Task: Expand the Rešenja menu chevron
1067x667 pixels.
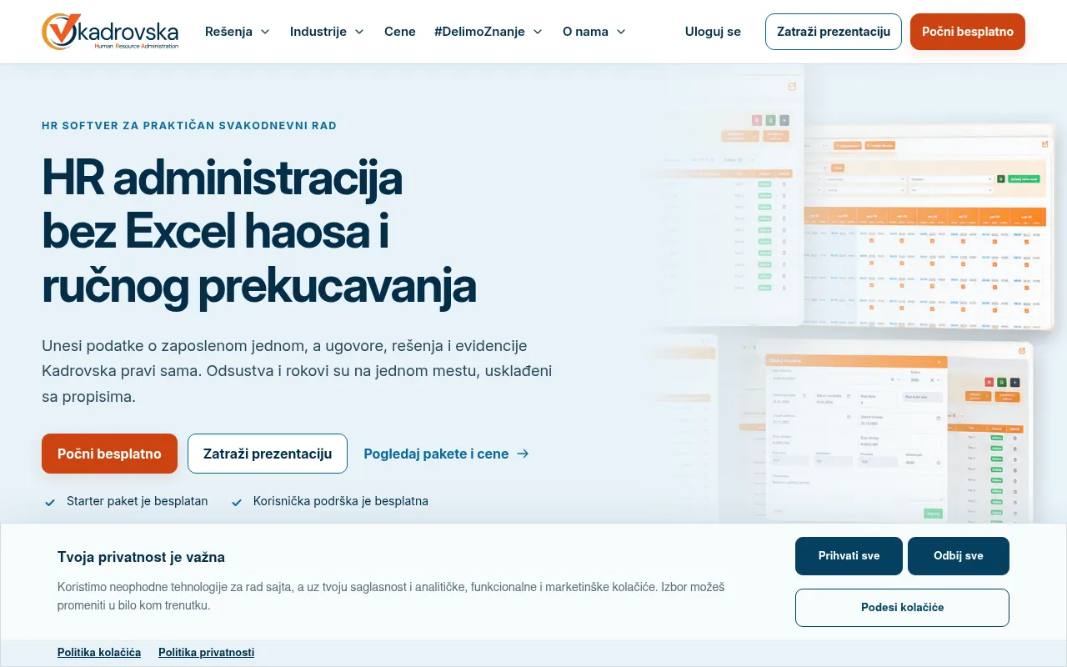Action: pos(265,32)
